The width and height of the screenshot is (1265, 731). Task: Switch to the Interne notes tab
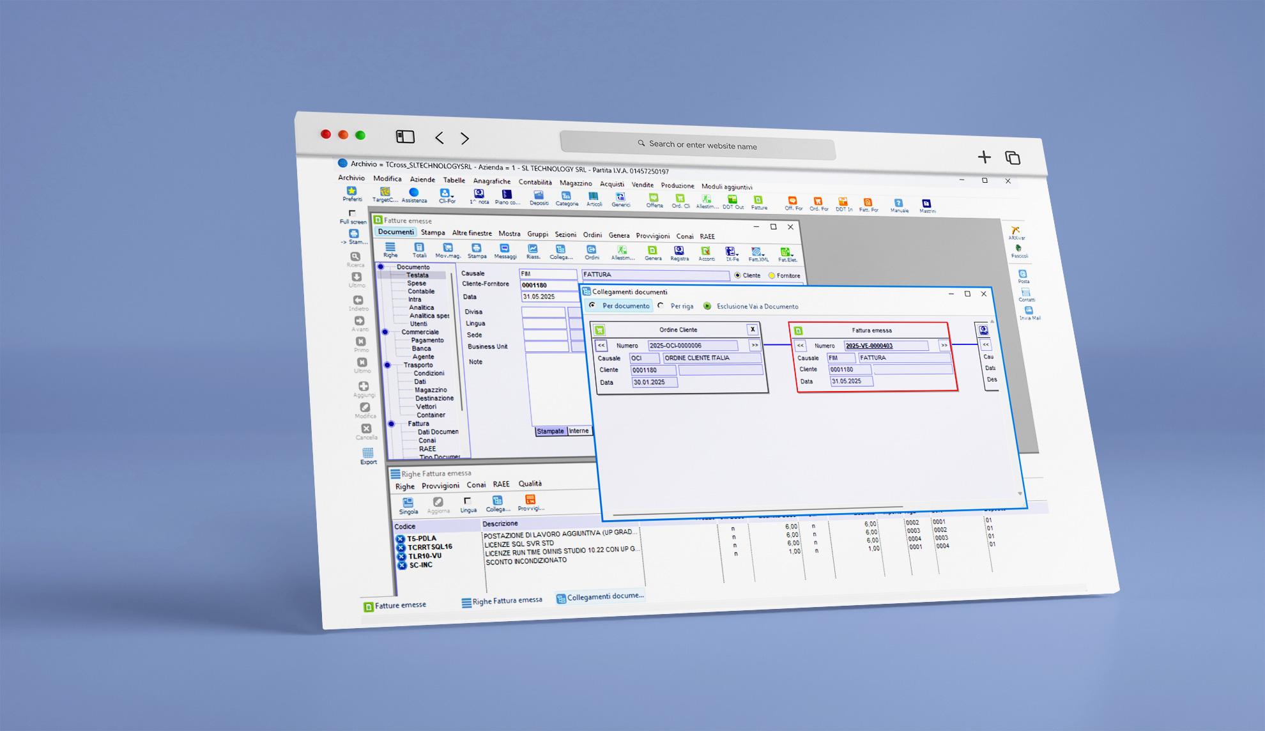(x=579, y=431)
